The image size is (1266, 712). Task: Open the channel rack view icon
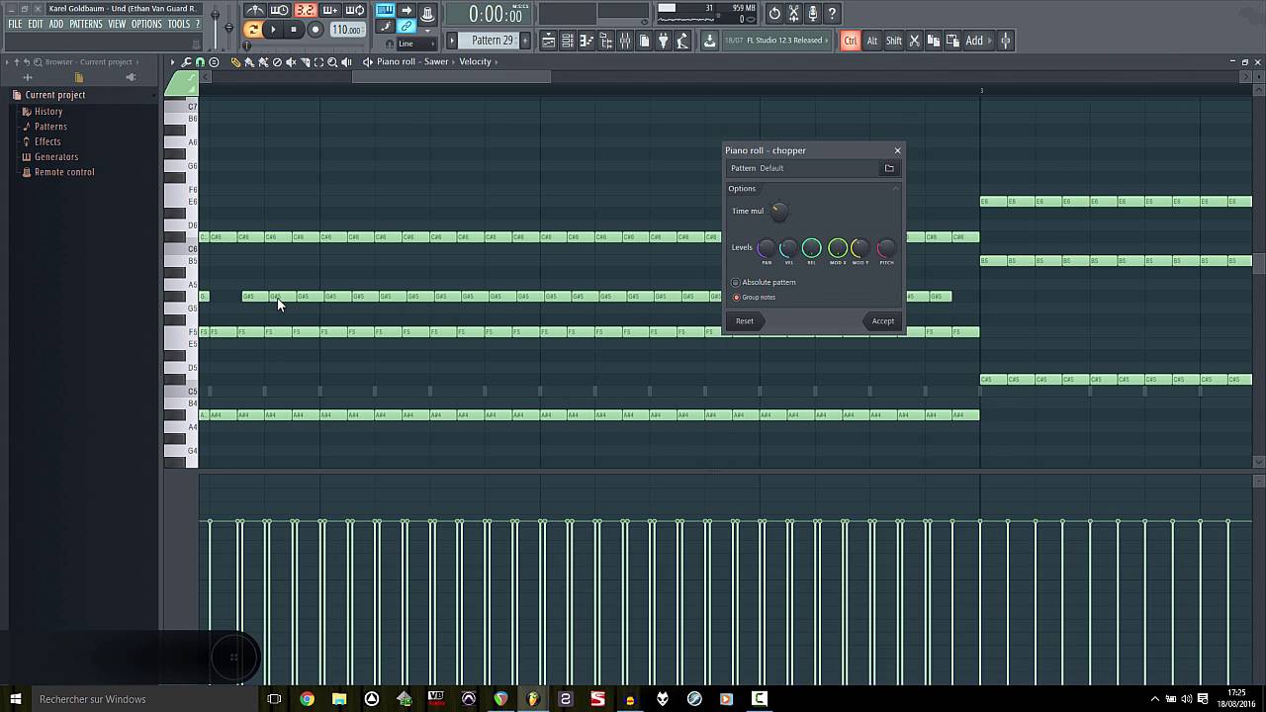pyautogui.click(x=568, y=41)
